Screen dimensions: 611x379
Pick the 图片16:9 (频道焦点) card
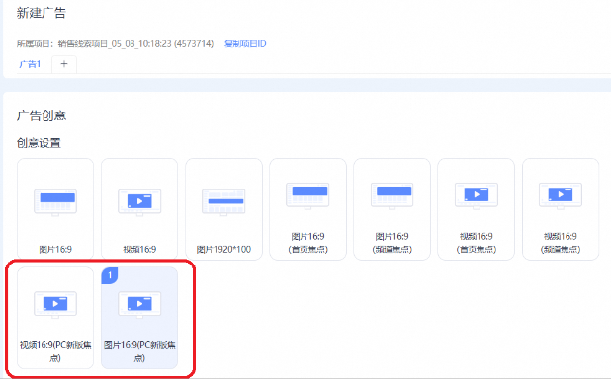tap(392, 208)
